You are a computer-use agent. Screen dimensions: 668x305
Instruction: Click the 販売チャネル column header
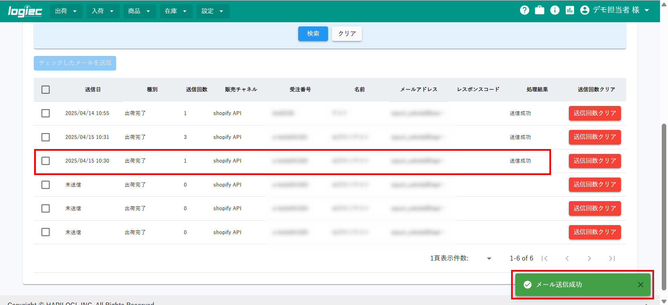click(x=241, y=90)
